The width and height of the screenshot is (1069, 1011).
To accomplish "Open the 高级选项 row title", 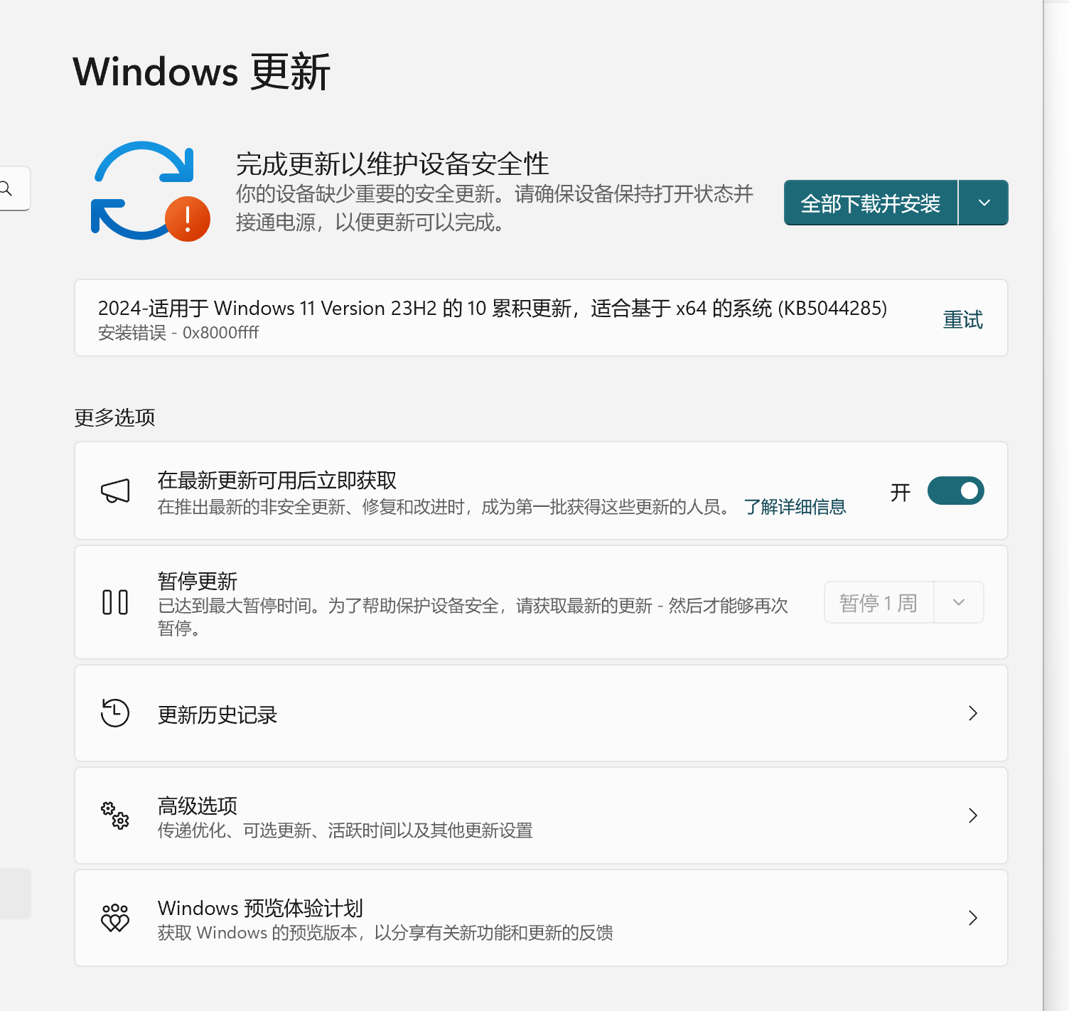I will click(x=198, y=806).
